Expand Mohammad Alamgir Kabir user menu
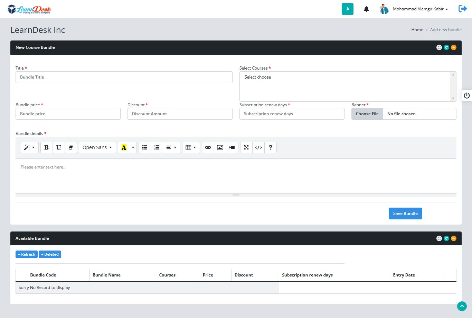472x318 pixels. [421, 9]
